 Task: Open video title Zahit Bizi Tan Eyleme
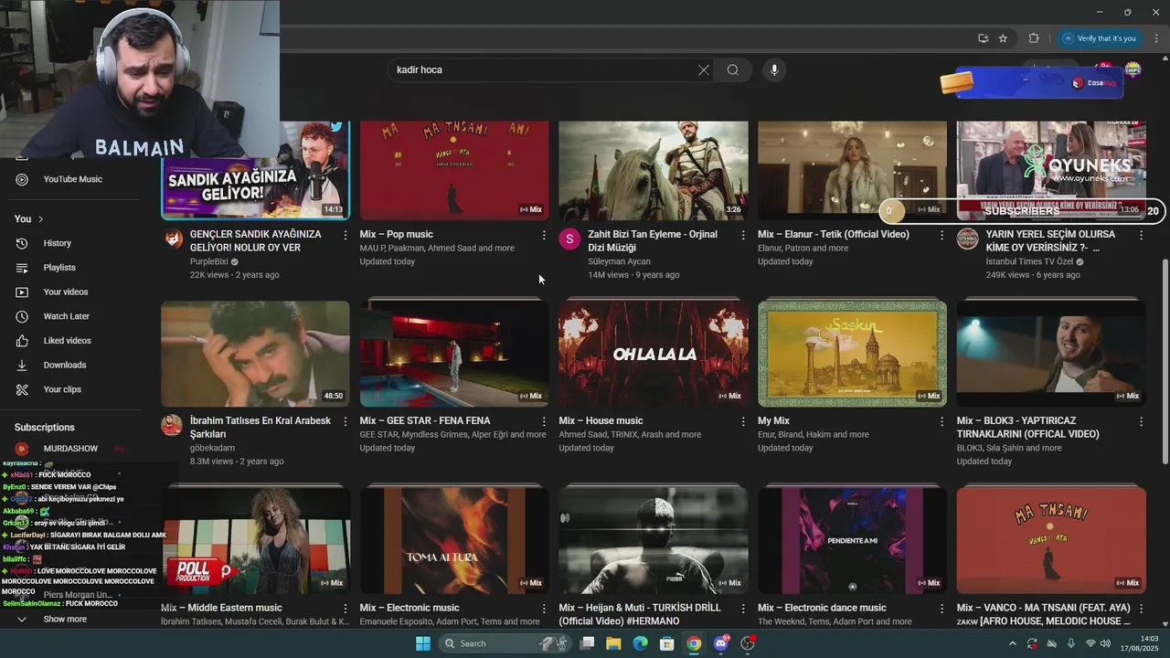click(x=653, y=240)
